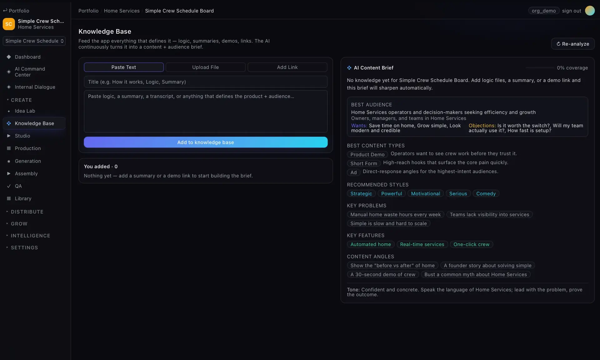Select the Serious style tag
600x360 pixels.
[x=458, y=194]
